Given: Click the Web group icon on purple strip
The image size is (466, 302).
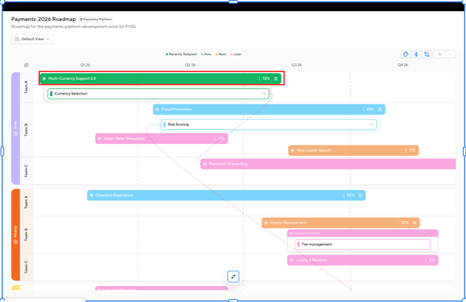Looking at the screenshot, I should point(15,134).
